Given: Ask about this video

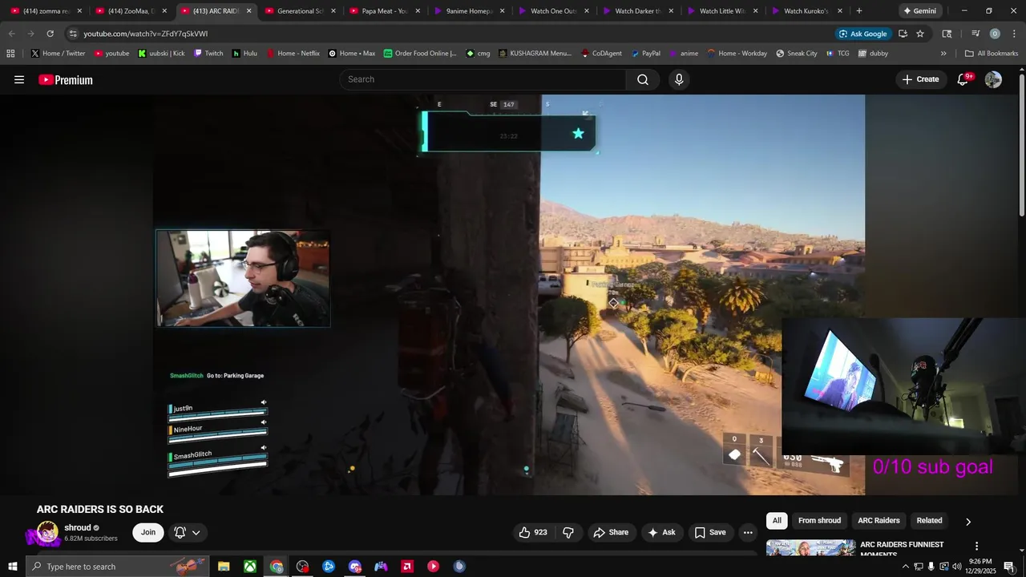Looking at the screenshot, I should [x=662, y=532].
